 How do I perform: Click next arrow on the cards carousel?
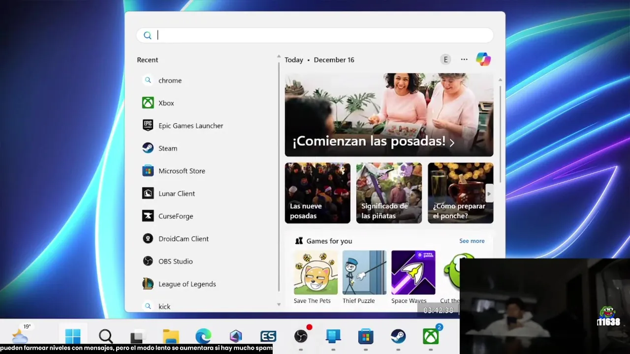point(489,194)
